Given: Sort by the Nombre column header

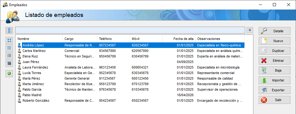Looking at the screenshot, I should coord(39,39).
